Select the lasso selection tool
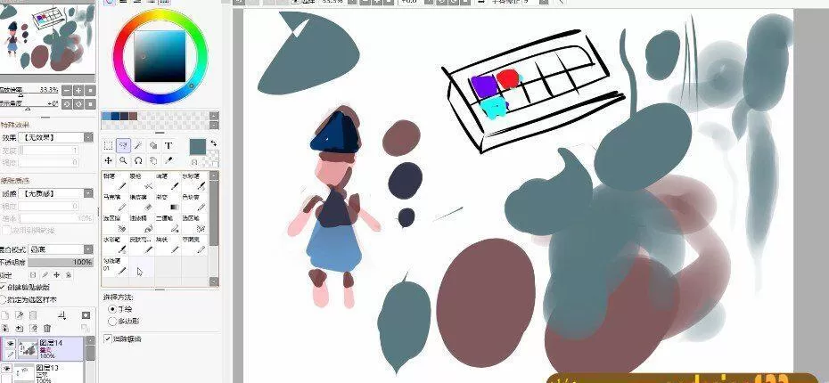Screen dimensions: 829x383 (124, 145)
